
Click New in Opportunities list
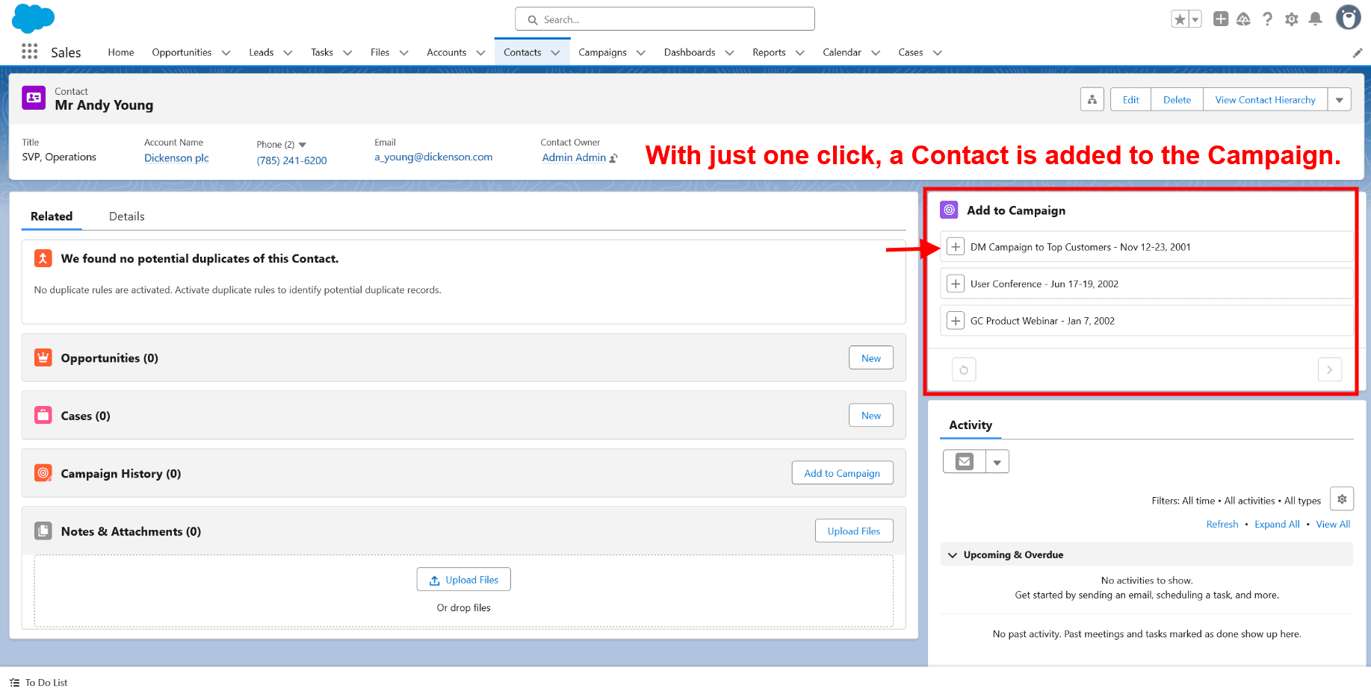(x=871, y=358)
